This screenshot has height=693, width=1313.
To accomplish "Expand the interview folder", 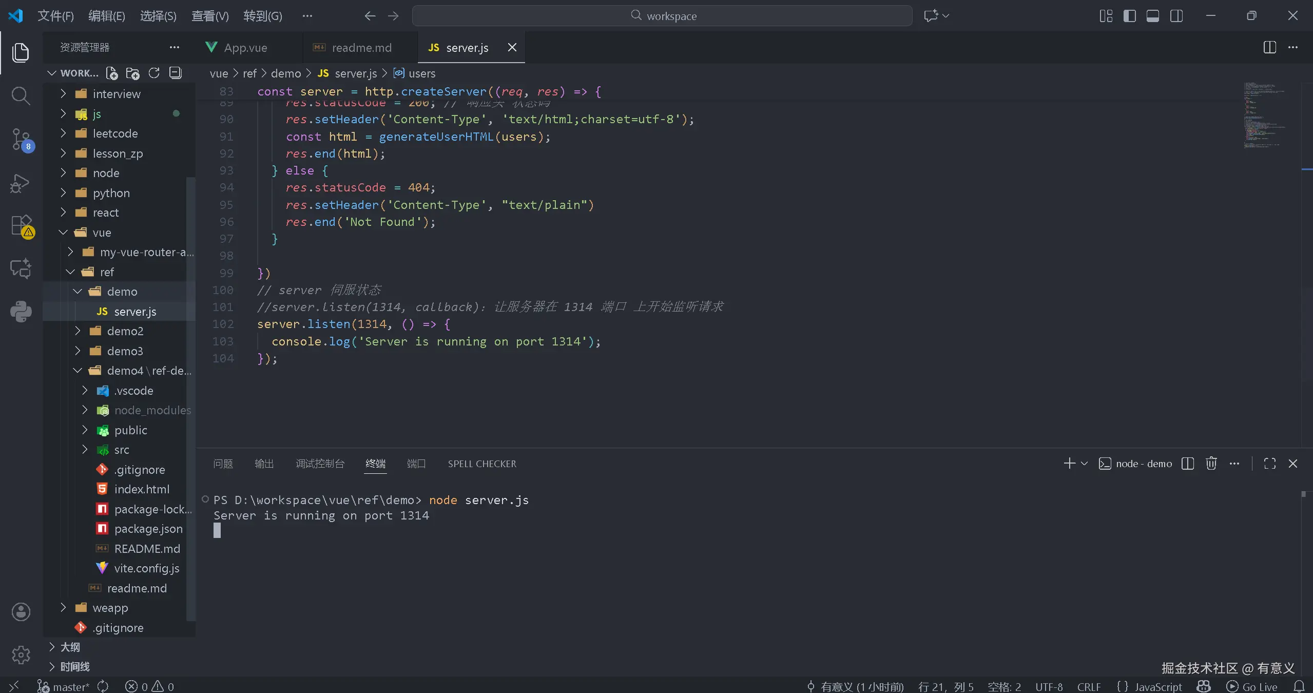I will pyautogui.click(x=116, y=94).
